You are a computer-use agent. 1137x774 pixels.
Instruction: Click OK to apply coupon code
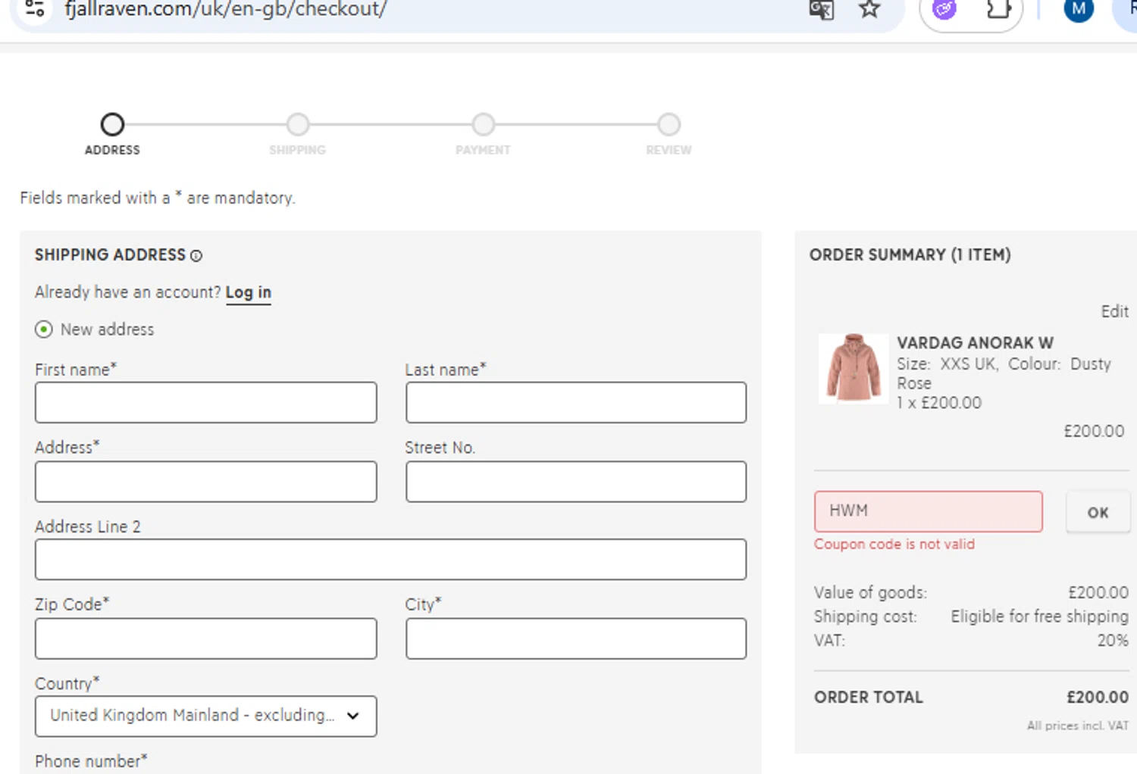click(1098, 513)
